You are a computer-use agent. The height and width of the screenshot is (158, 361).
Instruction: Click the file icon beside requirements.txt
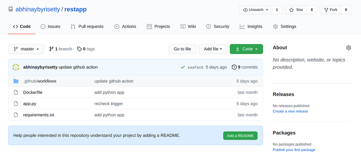[x=16, y=115]
